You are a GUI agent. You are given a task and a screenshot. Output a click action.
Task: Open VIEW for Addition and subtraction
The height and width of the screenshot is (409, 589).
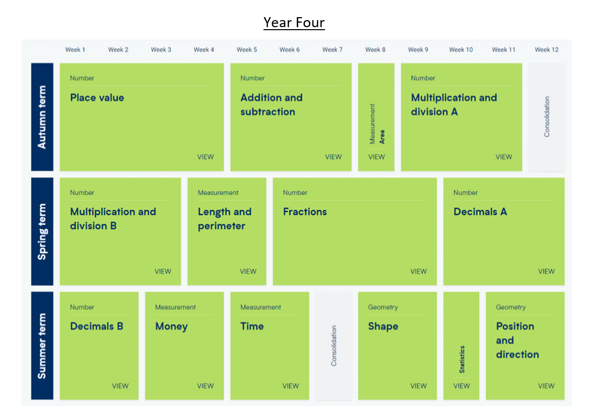point(333,157)
